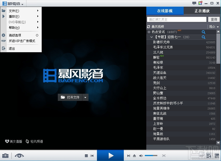This screenshot has height=161, width=221.
Task: Mute the volume with the speaker icon
Action: pos(141,156)
